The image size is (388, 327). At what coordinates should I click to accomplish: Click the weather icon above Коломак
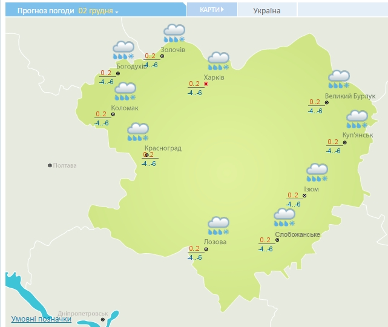tap(125, 91)
